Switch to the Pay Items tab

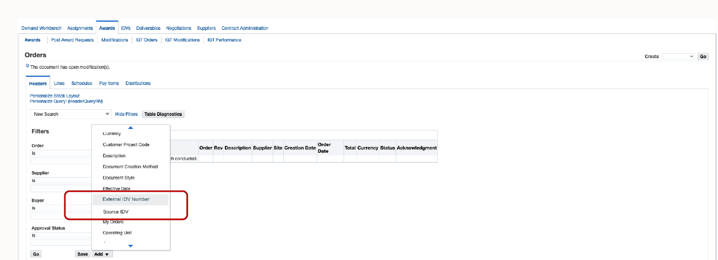pyautogui.click(x=109, y=83)
